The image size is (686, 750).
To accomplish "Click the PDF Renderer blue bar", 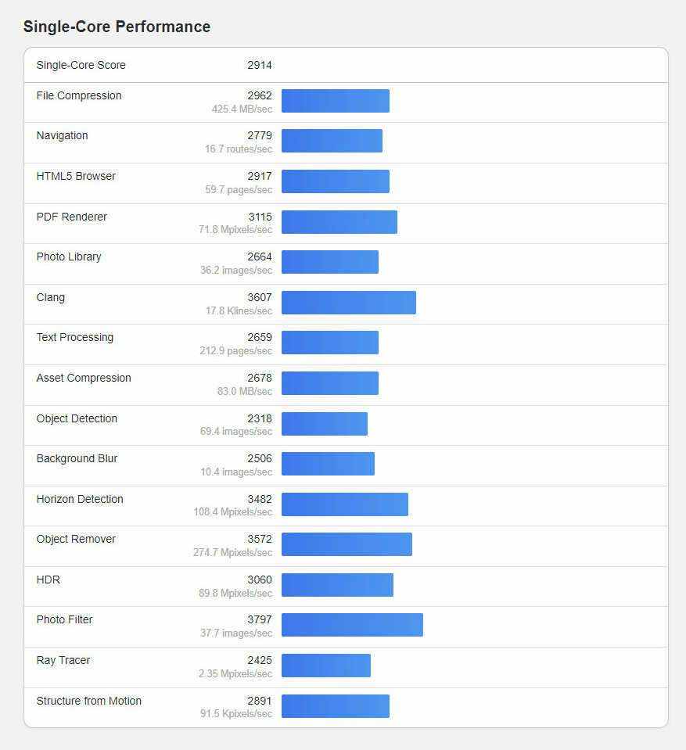I will [339, 222].
